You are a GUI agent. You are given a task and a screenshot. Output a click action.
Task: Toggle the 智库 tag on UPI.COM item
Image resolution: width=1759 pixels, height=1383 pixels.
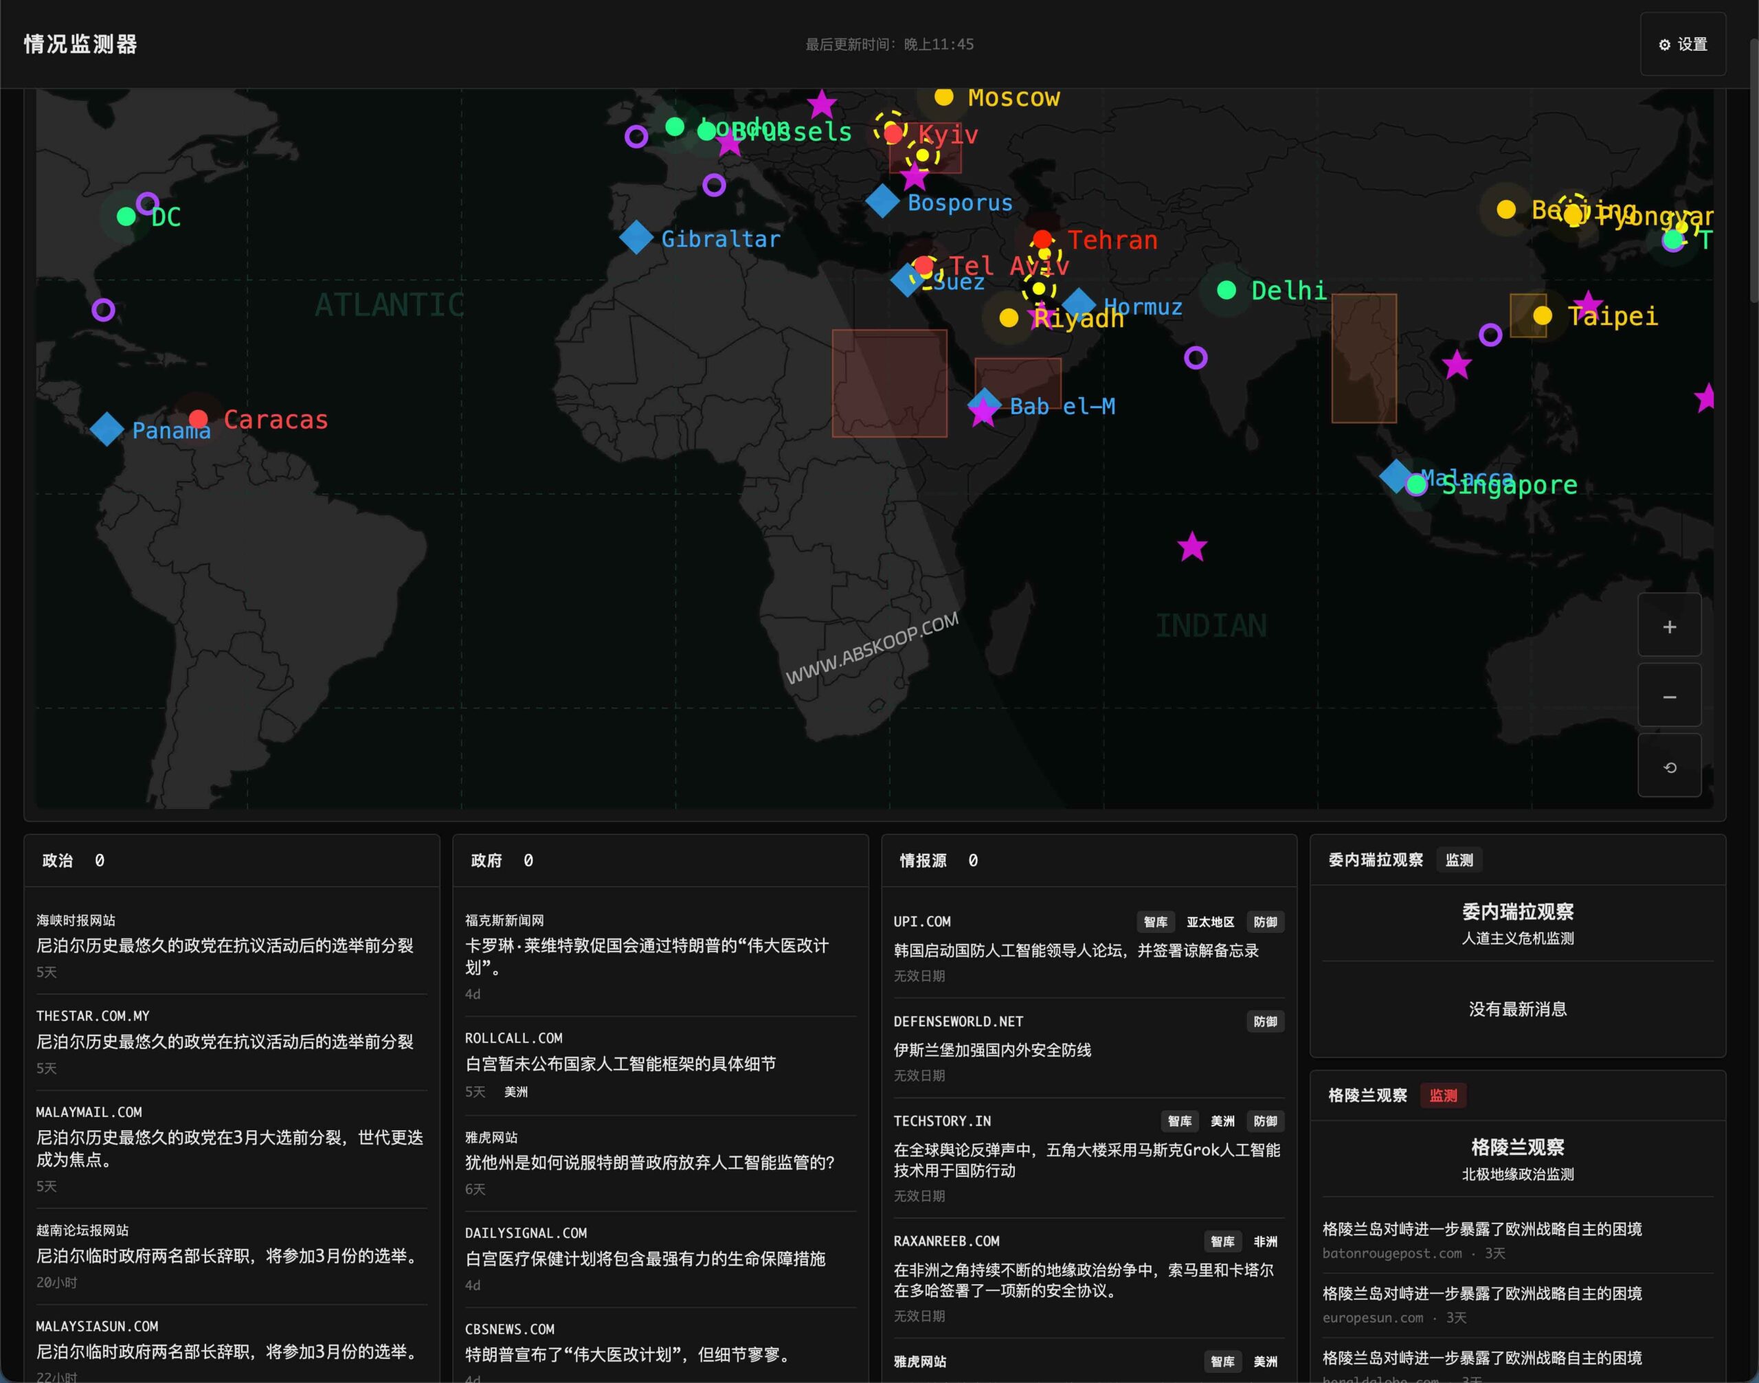click(x=1156, y=921)
